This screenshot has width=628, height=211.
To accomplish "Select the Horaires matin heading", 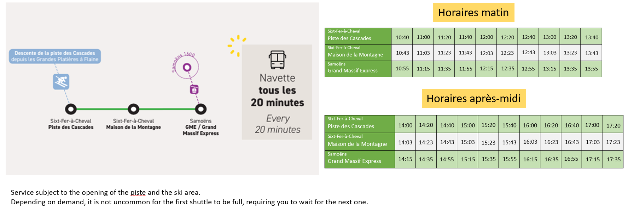I will point(473,13).
